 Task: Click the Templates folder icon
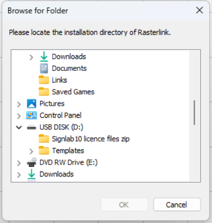[x=44, y=150]
